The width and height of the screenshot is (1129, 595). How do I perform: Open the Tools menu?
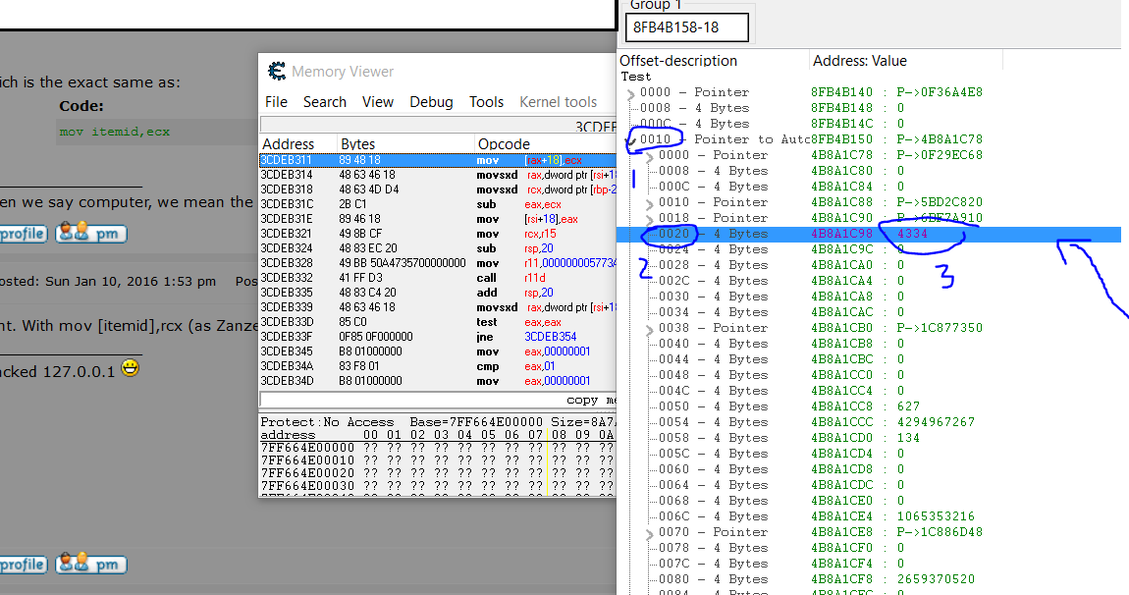pos(486,102)
